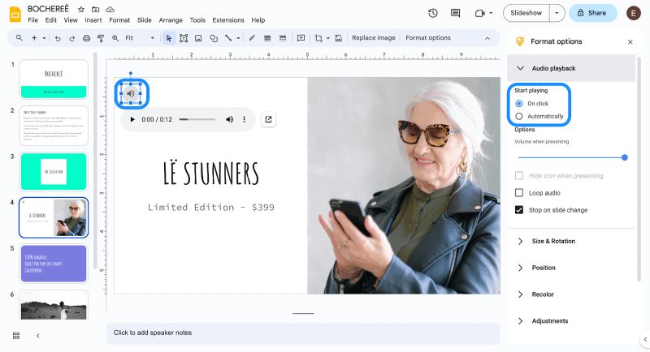Uncheck Stop on slide change
Screen dimensions: 650x352
tap(519, 210)
